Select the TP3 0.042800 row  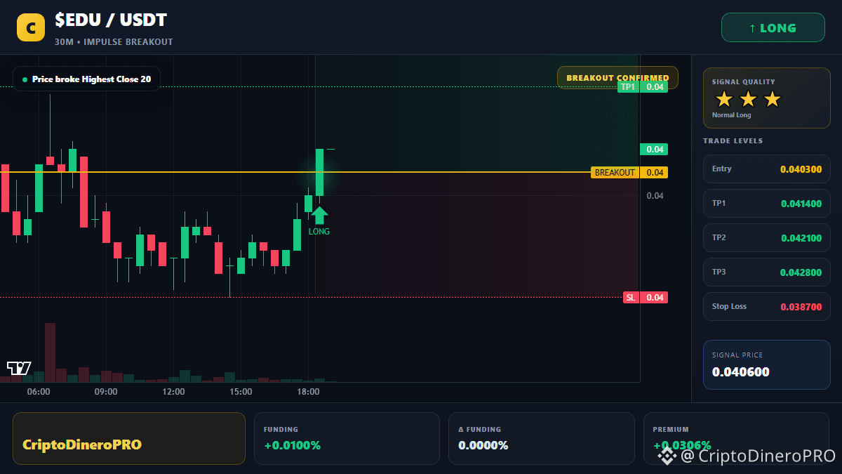(x=766, y=272)
